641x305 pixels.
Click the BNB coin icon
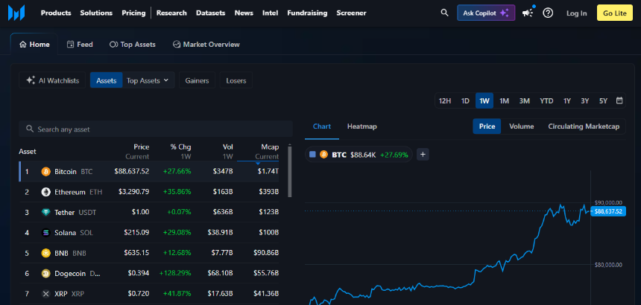45,253
